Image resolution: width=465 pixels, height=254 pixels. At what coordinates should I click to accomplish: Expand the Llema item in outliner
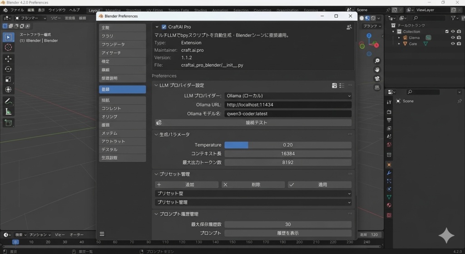399,38
